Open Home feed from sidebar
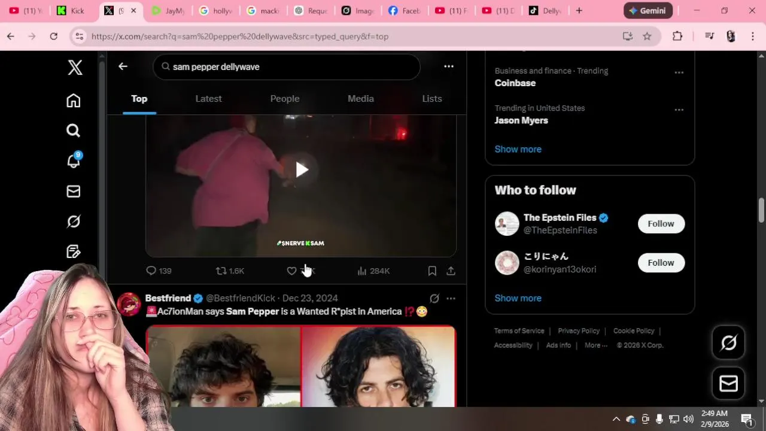 click(x=74, y=101)
